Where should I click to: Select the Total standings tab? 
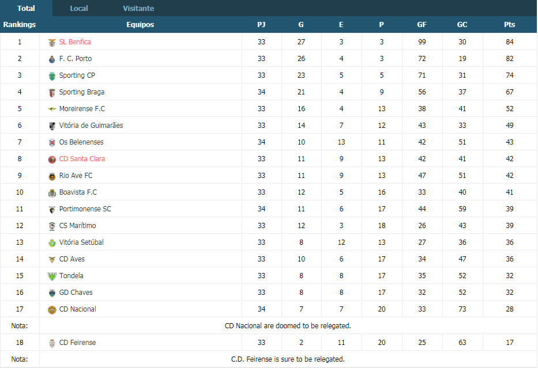click(x=26, y=8)
